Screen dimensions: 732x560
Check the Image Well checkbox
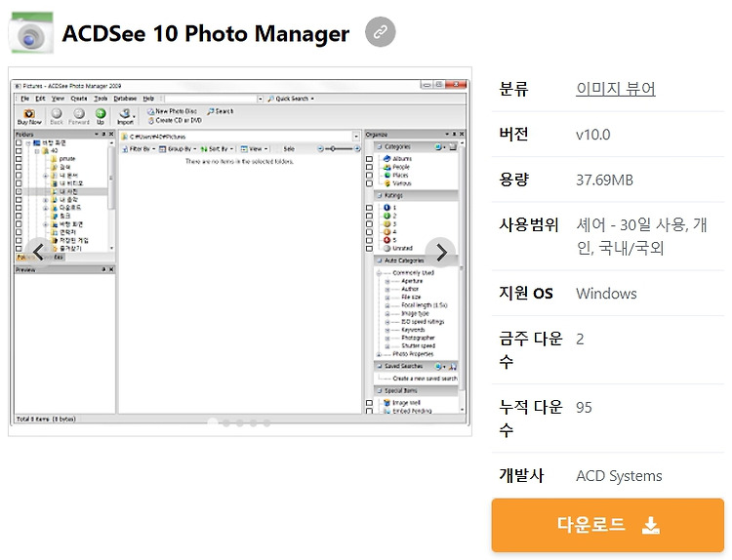pos(369,403)
